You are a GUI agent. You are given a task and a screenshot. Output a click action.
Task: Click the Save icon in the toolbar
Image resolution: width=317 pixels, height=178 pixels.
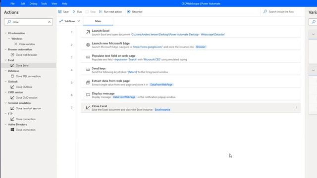pos(60,12)
